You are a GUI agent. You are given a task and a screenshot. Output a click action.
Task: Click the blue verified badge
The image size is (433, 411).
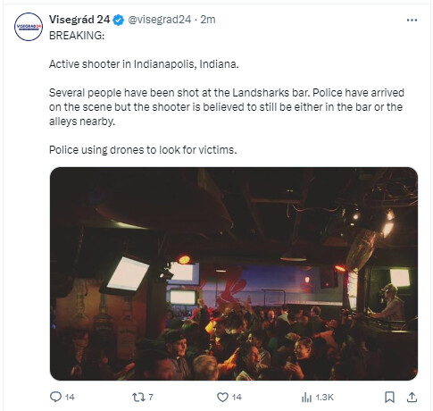click(x=119, y=20)
